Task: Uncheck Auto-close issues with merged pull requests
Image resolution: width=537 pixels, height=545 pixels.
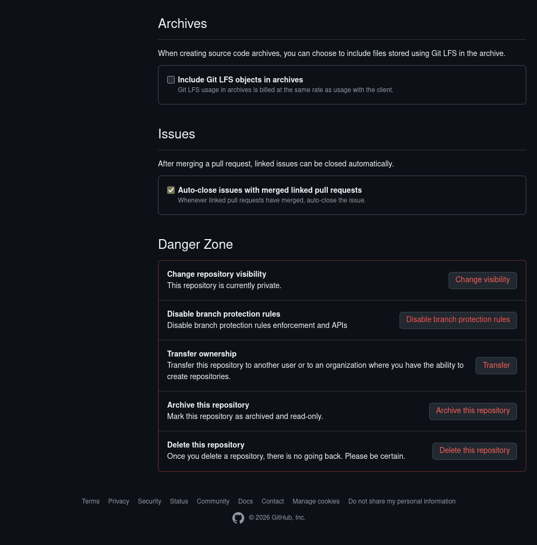Action: pos(171,190)
